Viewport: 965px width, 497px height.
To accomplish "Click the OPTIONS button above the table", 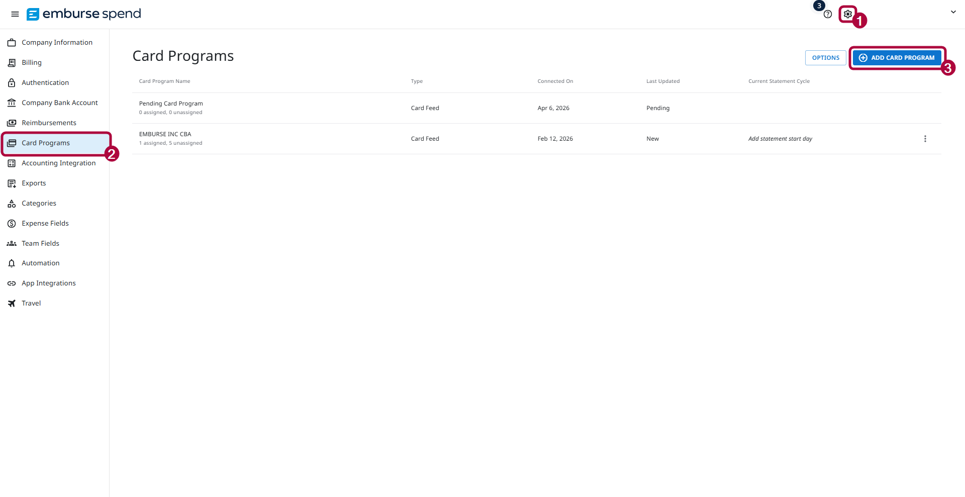I will 825,57.
